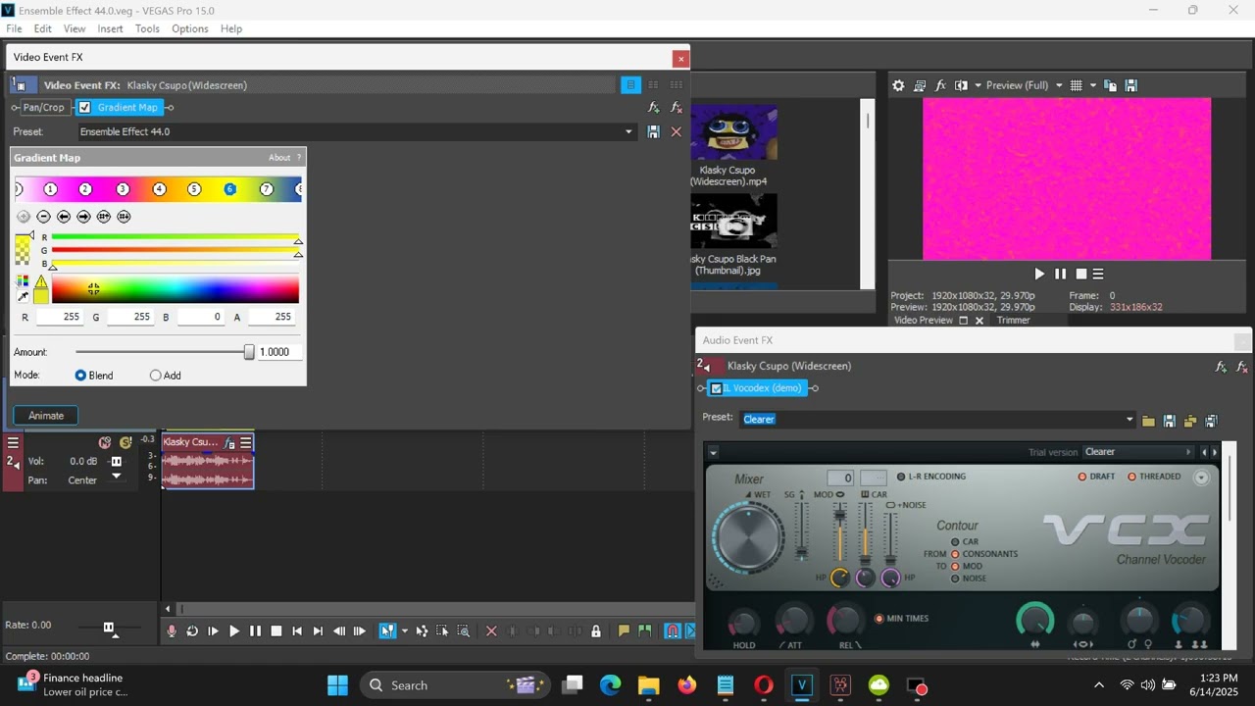This screenshot has height=706, width=1255.
Task: Toggle L-R ENCODING in Vocodex
Action: (901, 477)
